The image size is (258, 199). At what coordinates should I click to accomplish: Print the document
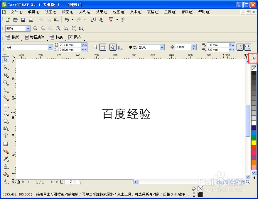[x=31, y=20]
